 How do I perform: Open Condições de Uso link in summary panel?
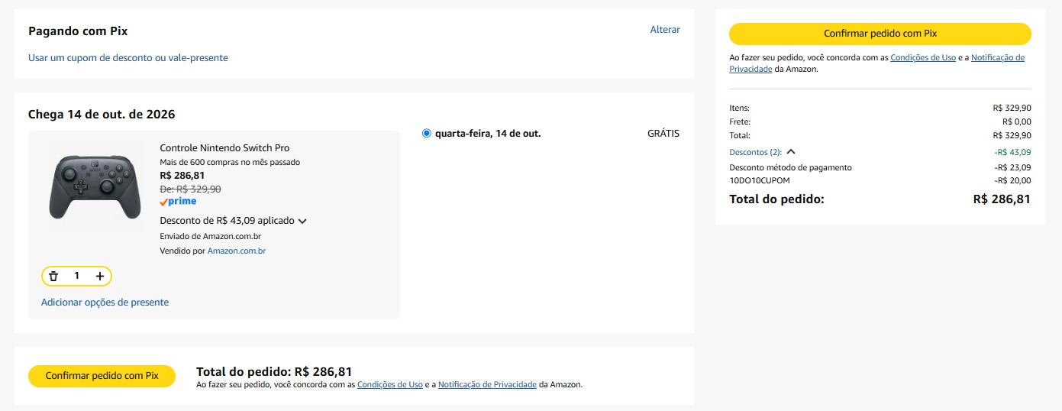923,58
